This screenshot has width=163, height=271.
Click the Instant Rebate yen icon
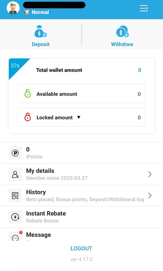click(15, 217)
